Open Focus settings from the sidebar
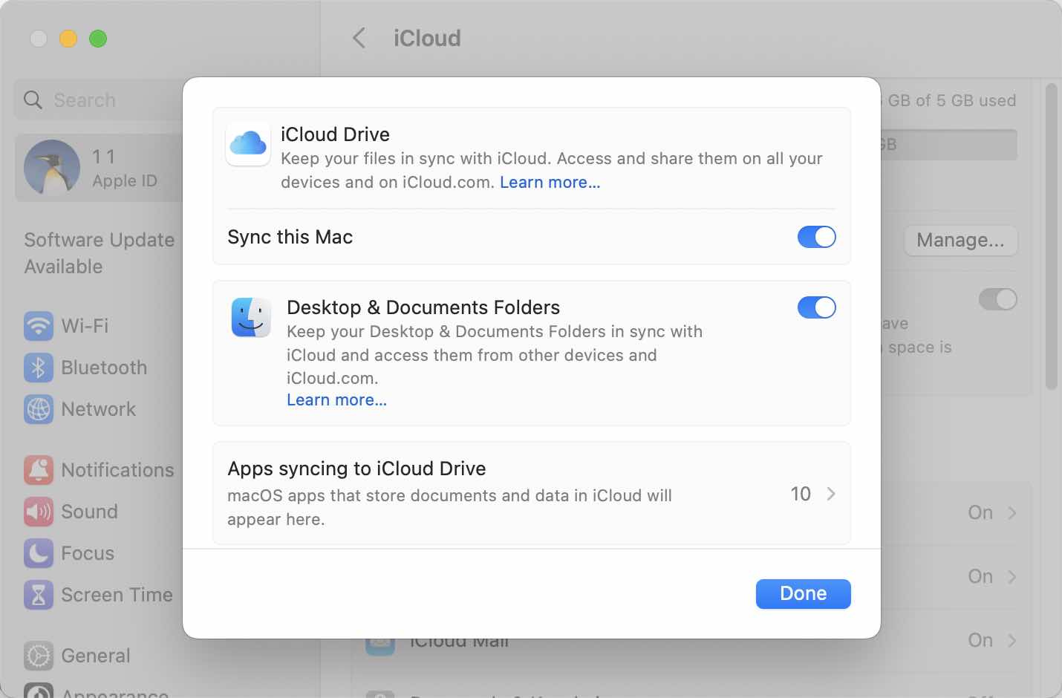This screenshot has width=1062, height=698. click(x=86, y=553)
